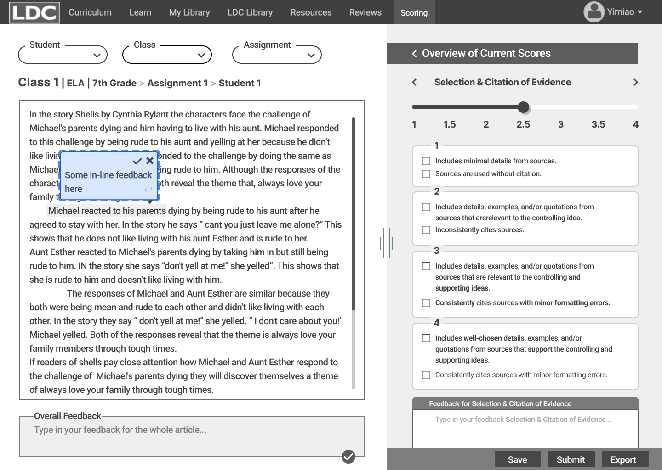Open the Class dropdown
The height and width of the screenshot is (470, 662).
click(x=167, y=55)
